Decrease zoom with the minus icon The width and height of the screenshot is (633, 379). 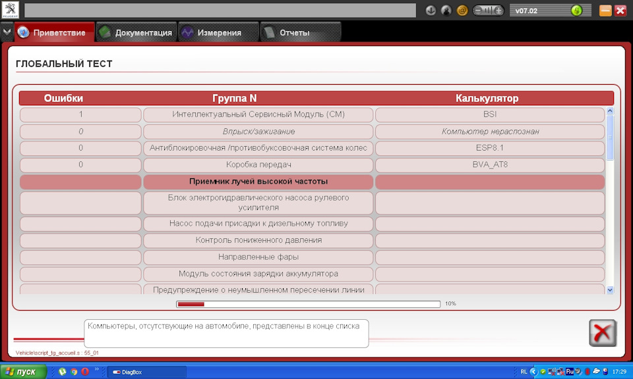[478, 11]
